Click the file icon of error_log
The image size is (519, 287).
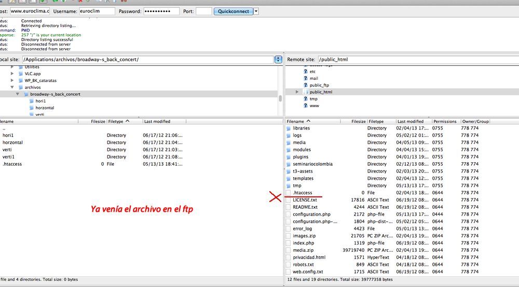[x=288, y=228]
